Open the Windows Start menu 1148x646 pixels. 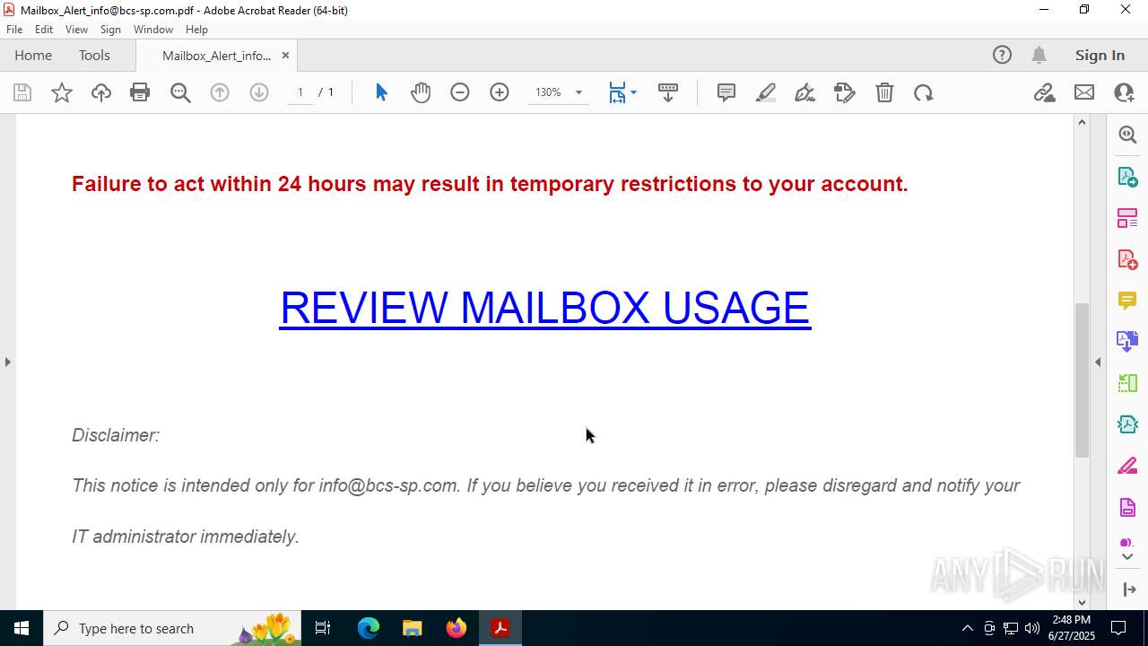pyautogui.click(x=22, y=628)
